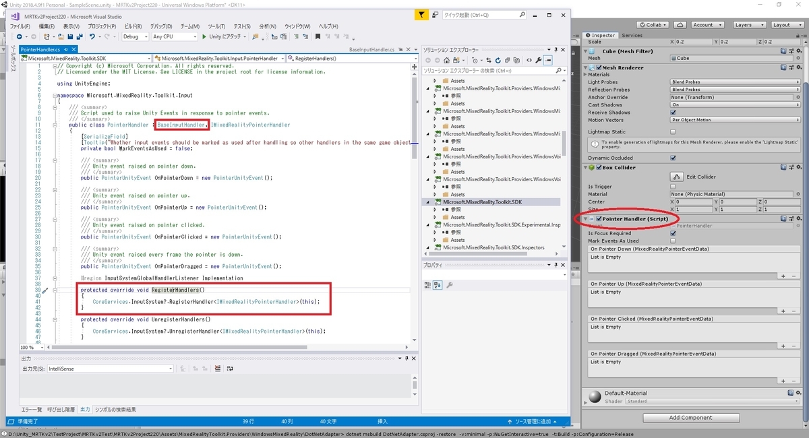The image size is (809, 438).
Task: Enable Mark Events As Used checkbox
Action: (x=673, y=241)
